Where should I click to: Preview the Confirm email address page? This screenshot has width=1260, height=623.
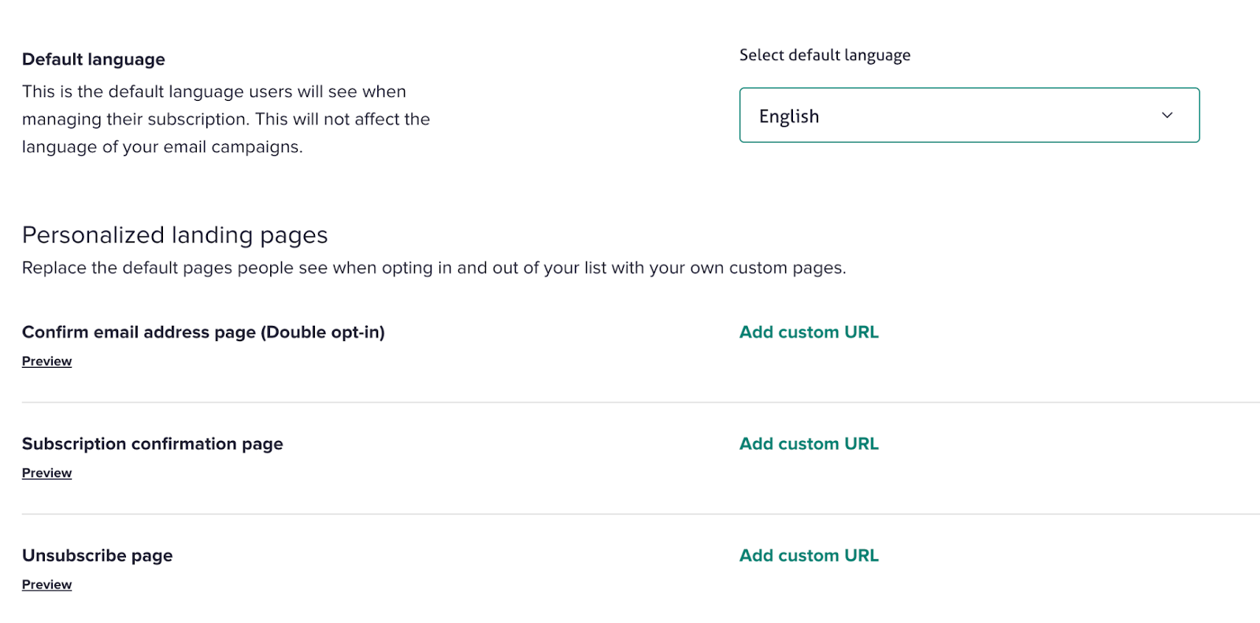(x=46, y=362)
